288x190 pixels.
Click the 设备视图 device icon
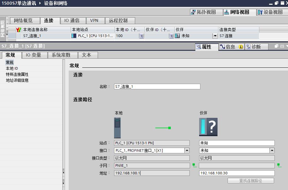[260, 12]
